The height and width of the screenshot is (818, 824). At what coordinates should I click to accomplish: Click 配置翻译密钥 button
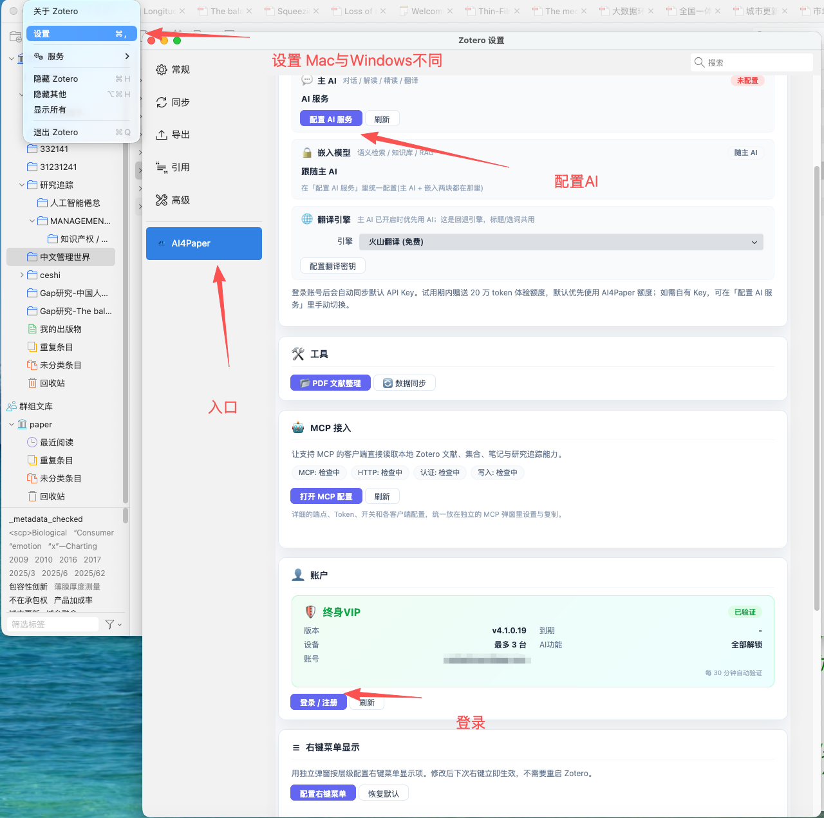(x=332, y=266)
